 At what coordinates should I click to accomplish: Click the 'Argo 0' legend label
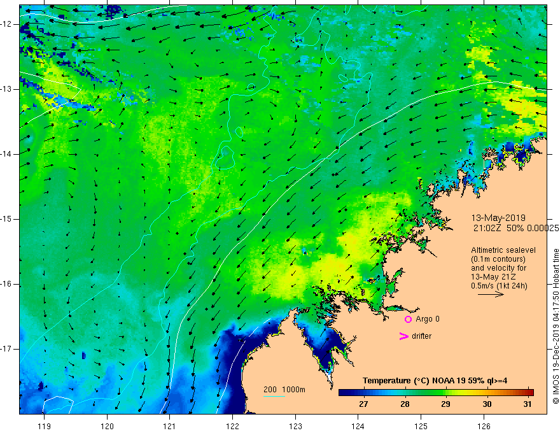(x=428, y=319)
